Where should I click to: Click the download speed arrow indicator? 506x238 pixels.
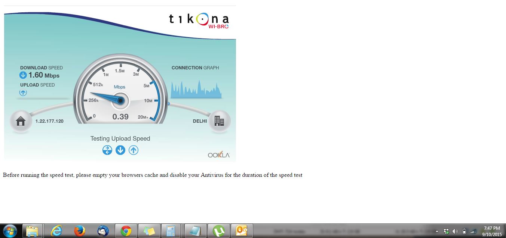click(23, 75)
